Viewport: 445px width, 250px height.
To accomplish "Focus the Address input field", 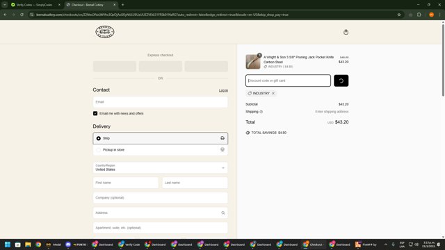I will pos(161,213).
